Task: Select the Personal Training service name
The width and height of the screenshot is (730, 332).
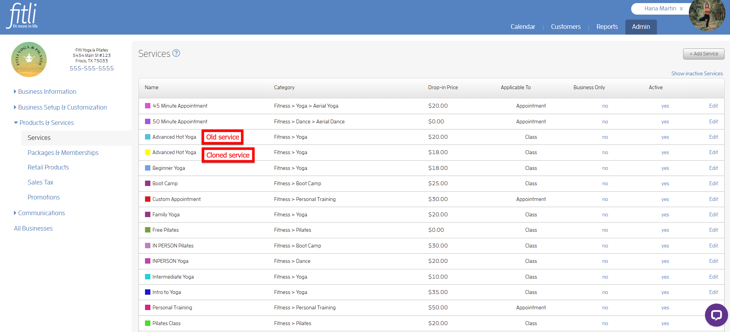Action: point(172,307)
